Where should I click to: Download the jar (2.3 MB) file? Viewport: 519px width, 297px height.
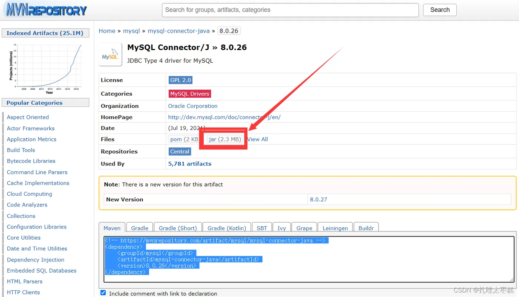(x=225, y=139)
